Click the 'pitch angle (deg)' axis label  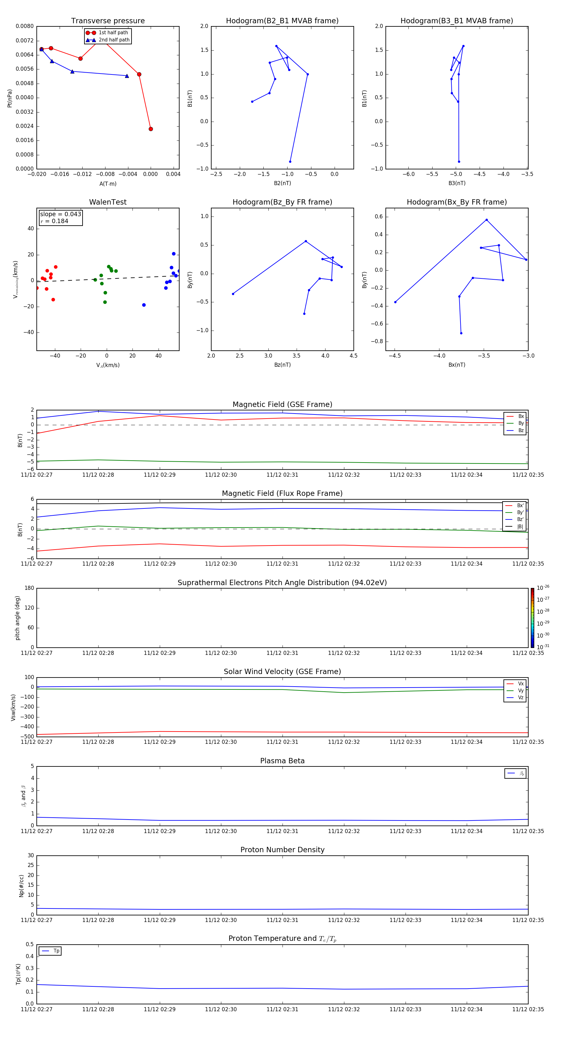point(17,618)
